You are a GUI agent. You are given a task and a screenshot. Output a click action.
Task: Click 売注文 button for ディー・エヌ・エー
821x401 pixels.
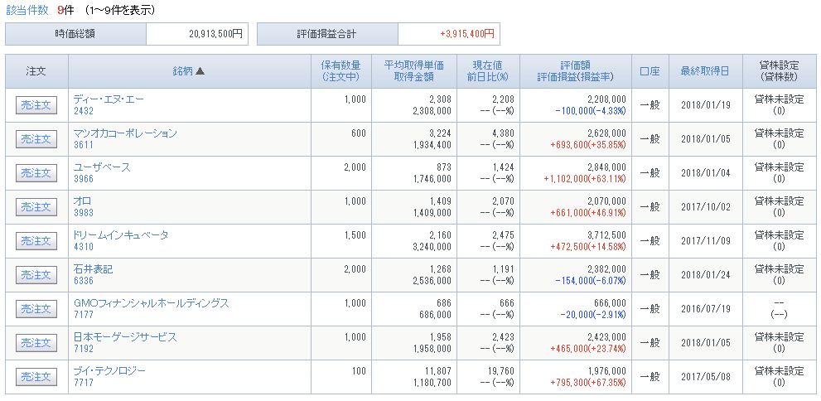pos(36,105)
